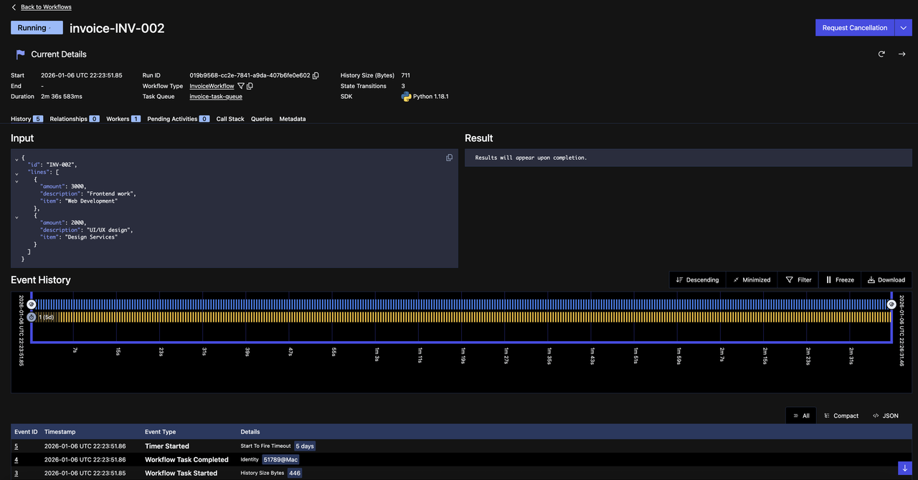Image resolution: width=918 pixels, height=480 pixels.
Task: Switch to the Queries tab
Action: coord(262,119)
